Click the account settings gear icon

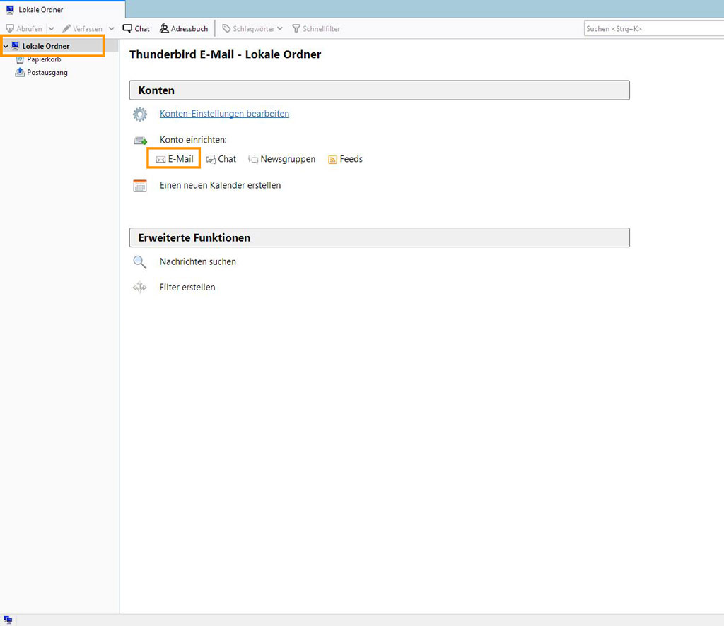(140, 114)
